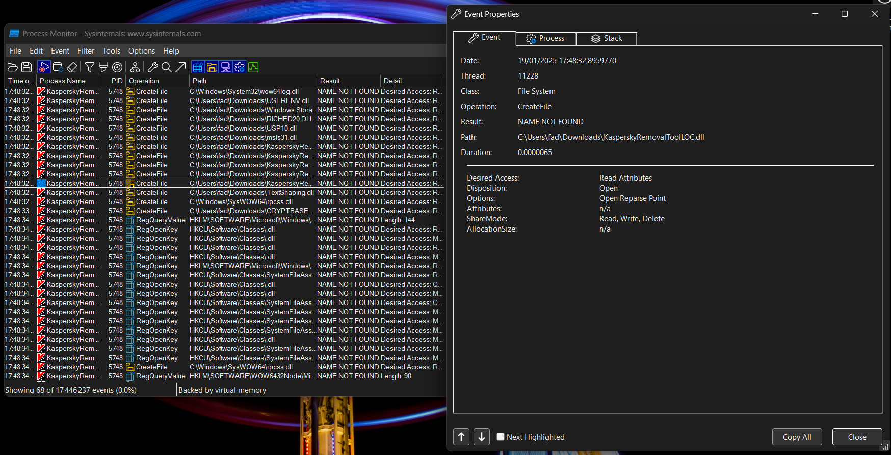891x455 pixels.
Task: Click the events count status bar text
Action: 71,390
